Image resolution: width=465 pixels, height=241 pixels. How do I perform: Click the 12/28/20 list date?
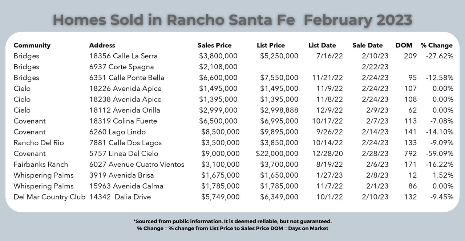(323, 154)
